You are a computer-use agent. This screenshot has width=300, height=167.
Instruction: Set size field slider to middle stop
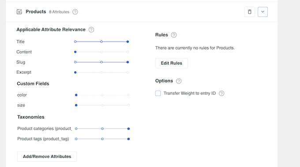102,105
